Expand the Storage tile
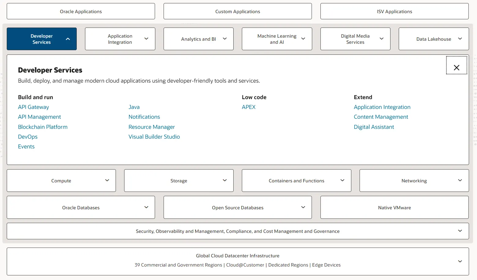This screenshot has width=477, height=280. click(179, 181)
